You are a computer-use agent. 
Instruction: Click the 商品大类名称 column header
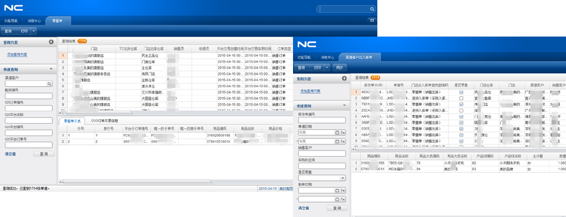(457, 156)
